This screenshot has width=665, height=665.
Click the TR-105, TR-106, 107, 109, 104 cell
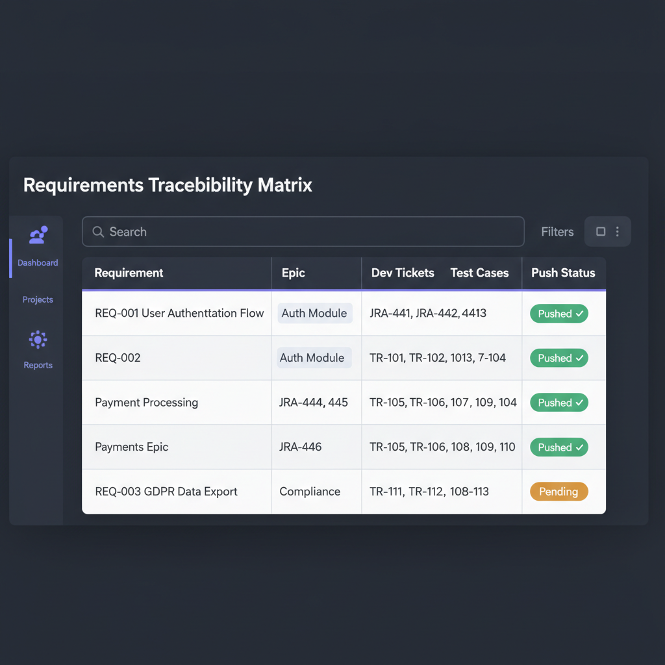[x=443, y=402]
